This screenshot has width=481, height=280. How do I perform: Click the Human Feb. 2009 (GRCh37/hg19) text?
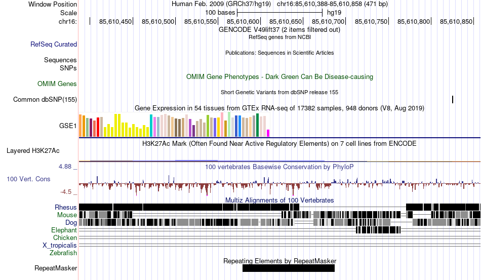[x=221, y=4]
